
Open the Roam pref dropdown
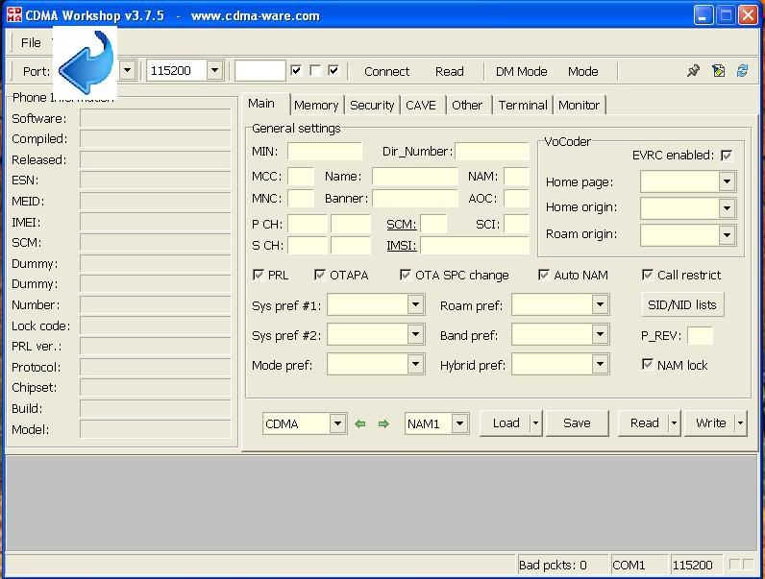click(600, 305)
